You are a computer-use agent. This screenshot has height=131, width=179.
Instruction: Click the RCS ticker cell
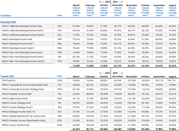pos(60,112)
